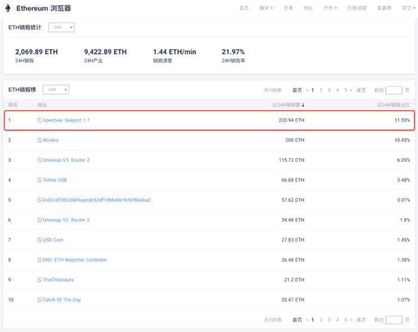The width and height of the screenshot is (418, 332).
Task: Open the 富豪榜 navigation item
Action: pos(384,8)
